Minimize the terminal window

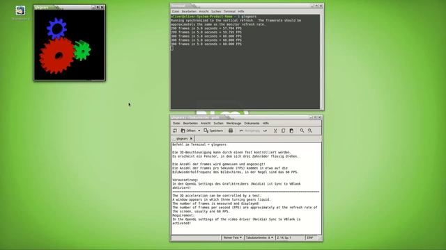312,6
